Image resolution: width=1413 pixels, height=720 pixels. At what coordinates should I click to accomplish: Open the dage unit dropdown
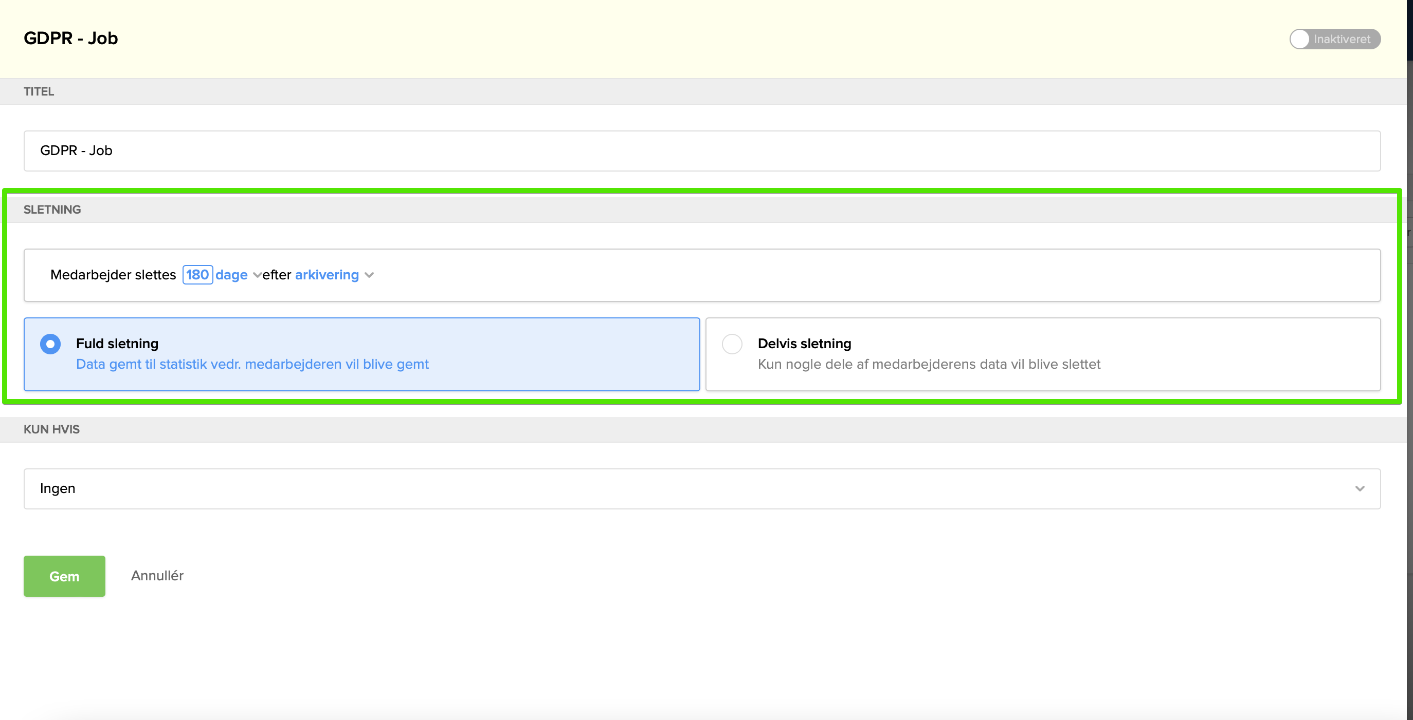[231, 275]
